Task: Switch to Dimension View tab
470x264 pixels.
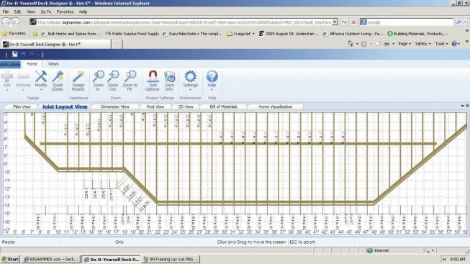Action: point(115,106)
